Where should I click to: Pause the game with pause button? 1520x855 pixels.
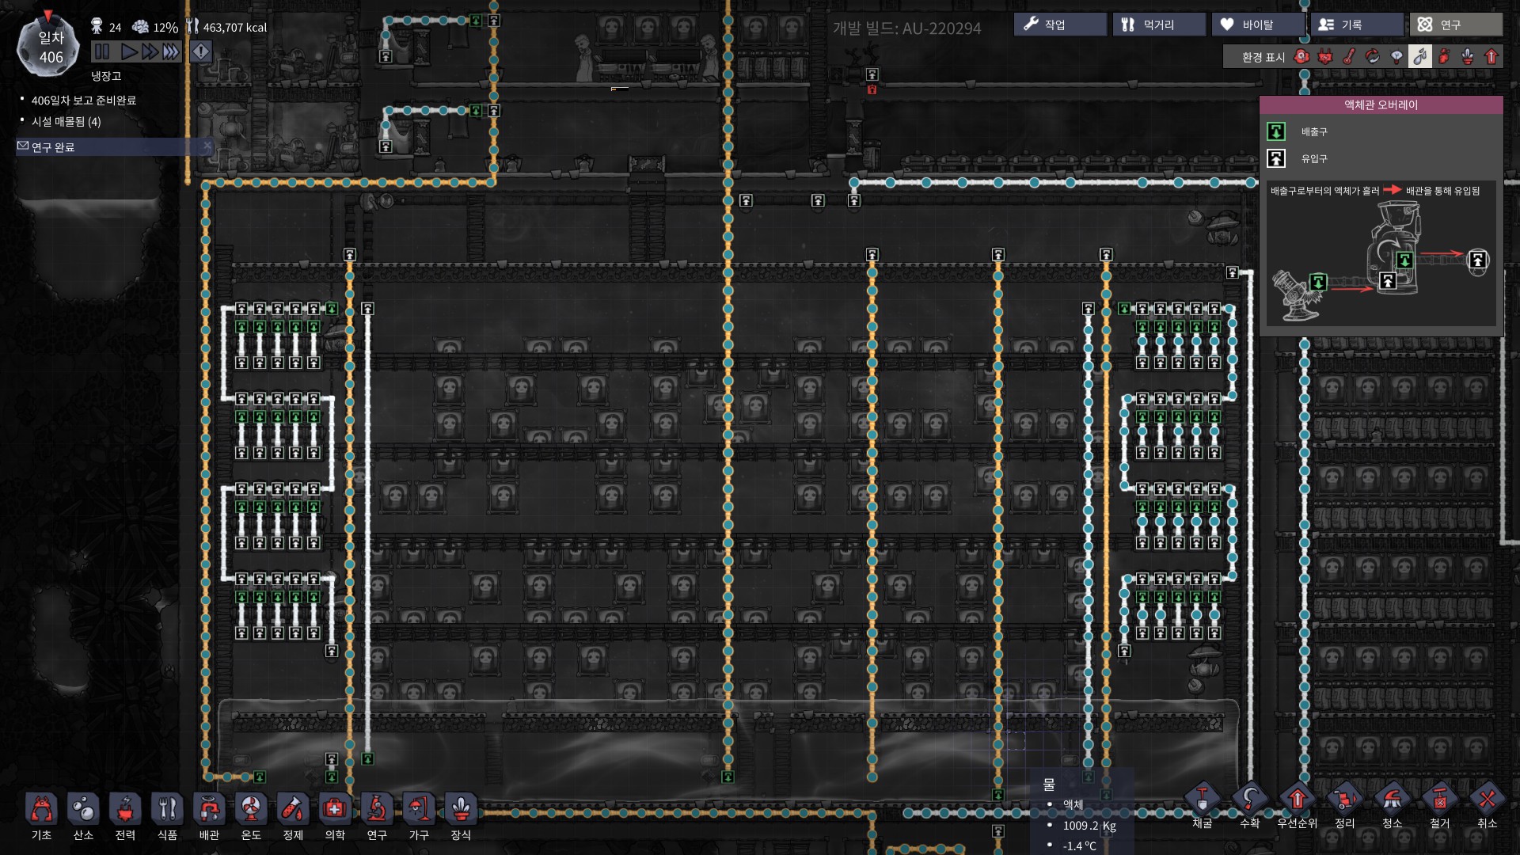pos(102,52)
